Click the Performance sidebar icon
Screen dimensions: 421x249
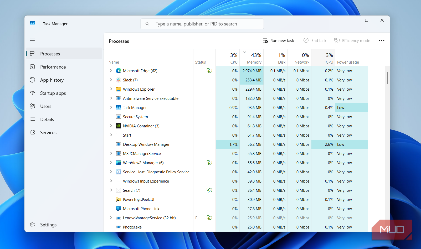coord(32,67)
